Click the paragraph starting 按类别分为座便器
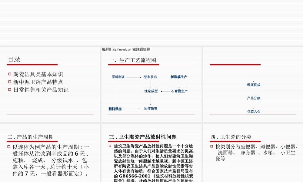Screen dimensions: 303x182 point(257,153)
